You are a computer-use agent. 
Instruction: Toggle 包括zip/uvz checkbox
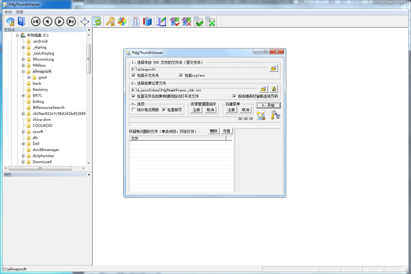[x=181, y=76]
